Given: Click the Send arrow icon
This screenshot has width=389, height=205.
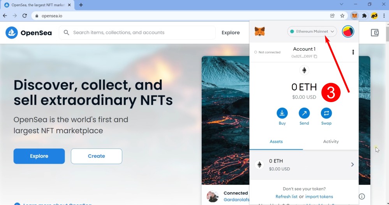Looking at the screenshot, I should [x=304, y=113].
